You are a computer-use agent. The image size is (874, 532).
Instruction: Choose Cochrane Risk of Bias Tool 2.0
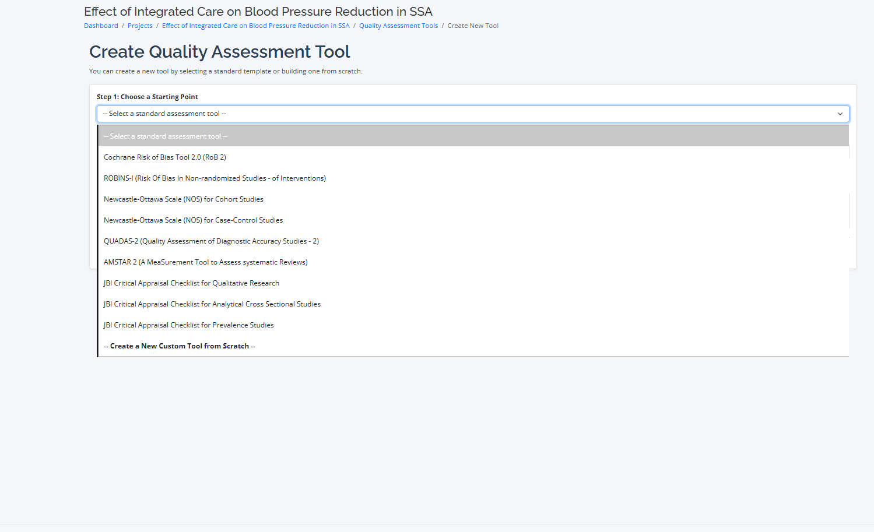pyautogui.click(x=165, y=157)
